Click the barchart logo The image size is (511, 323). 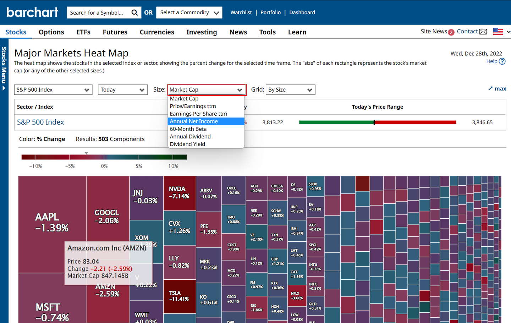pyautogui.click(x=32, y=12)
